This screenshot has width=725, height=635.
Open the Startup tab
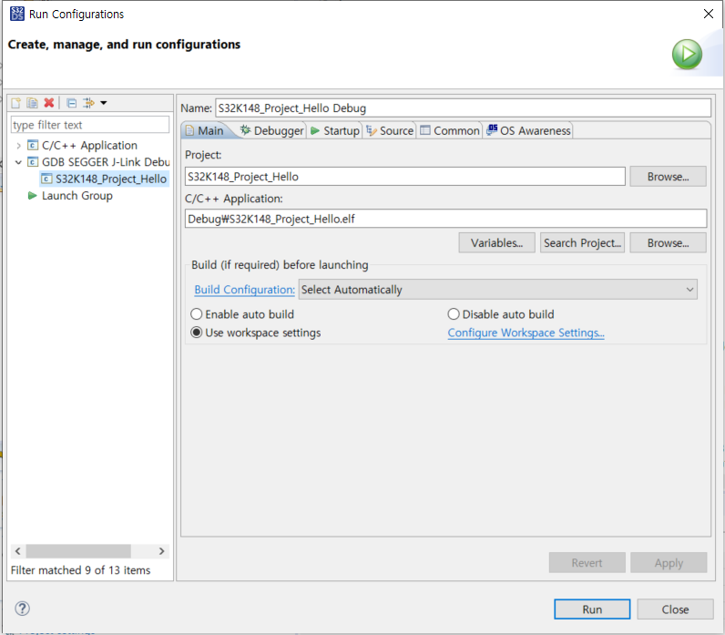coord(334,131)
